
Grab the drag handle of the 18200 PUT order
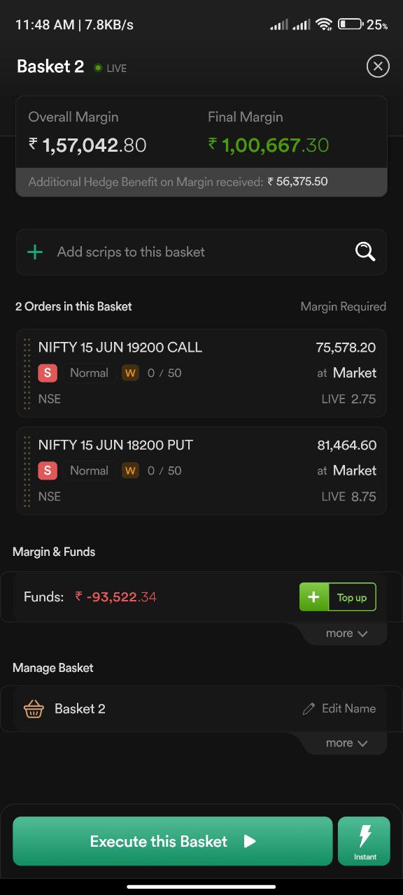coord(27,471)
